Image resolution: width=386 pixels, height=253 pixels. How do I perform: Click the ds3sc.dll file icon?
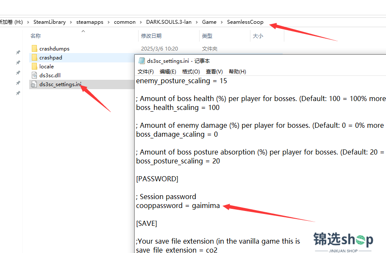(34, 75)
